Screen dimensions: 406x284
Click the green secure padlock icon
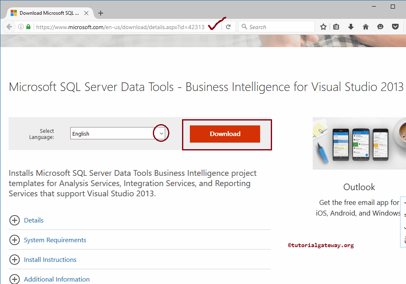(x=28, y=27)
